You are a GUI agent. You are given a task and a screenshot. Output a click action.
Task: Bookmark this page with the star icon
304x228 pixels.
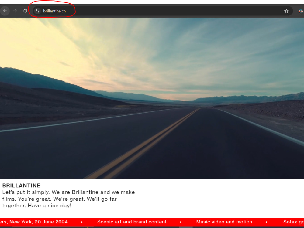point(286,11)
